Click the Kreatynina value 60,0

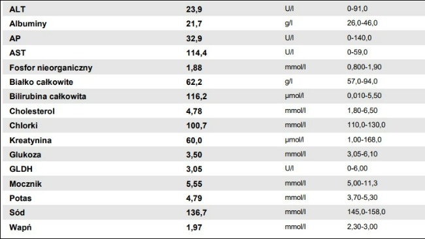(194, 140)
